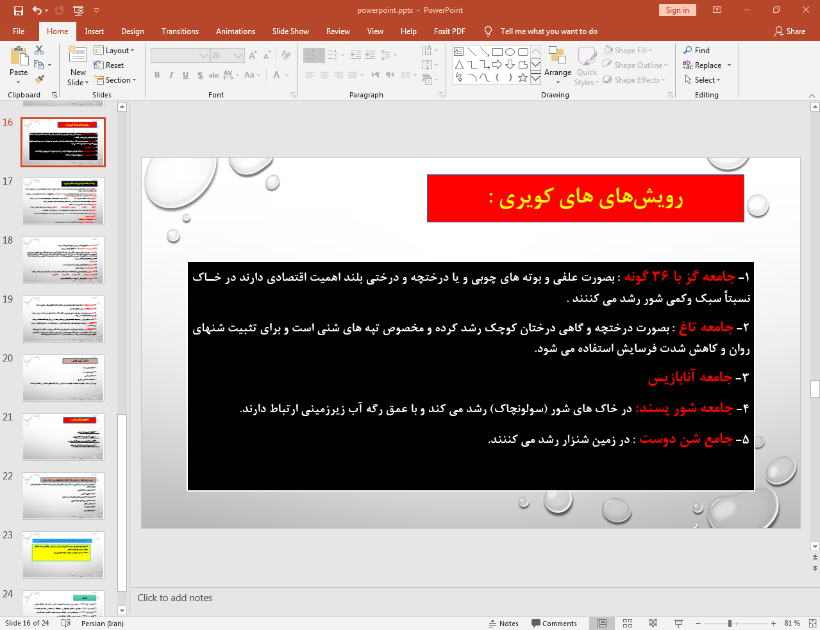The height and width of the screenshot is (630, 820).
Task: Open the Layout dropdown
Action: pyautogui.click(x=114, y=51)
